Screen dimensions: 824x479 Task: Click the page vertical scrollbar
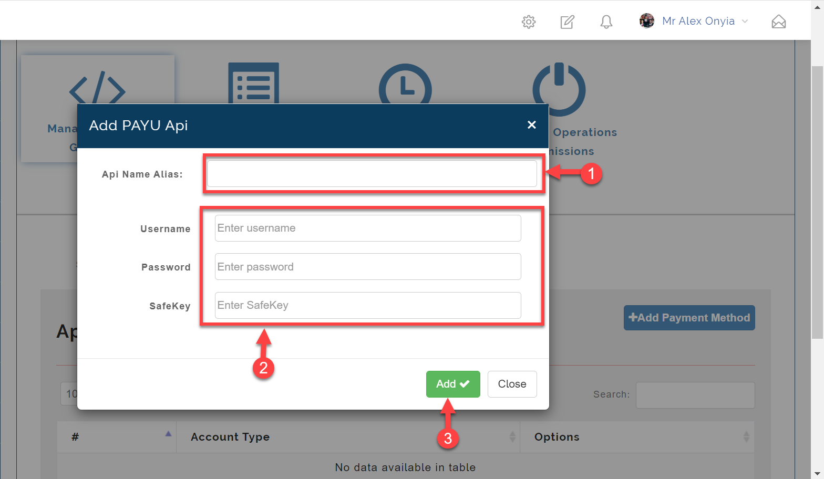[x=817, y=203]
